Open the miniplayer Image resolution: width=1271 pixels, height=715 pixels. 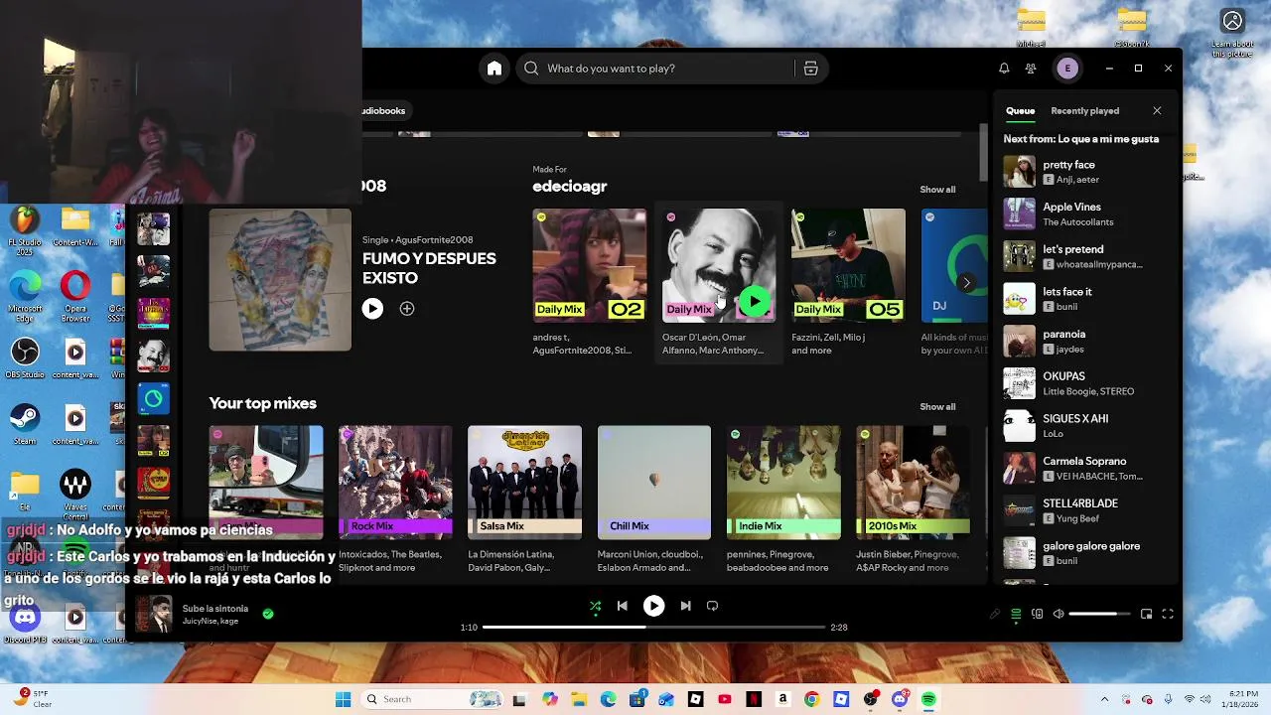click(1146, 614)
